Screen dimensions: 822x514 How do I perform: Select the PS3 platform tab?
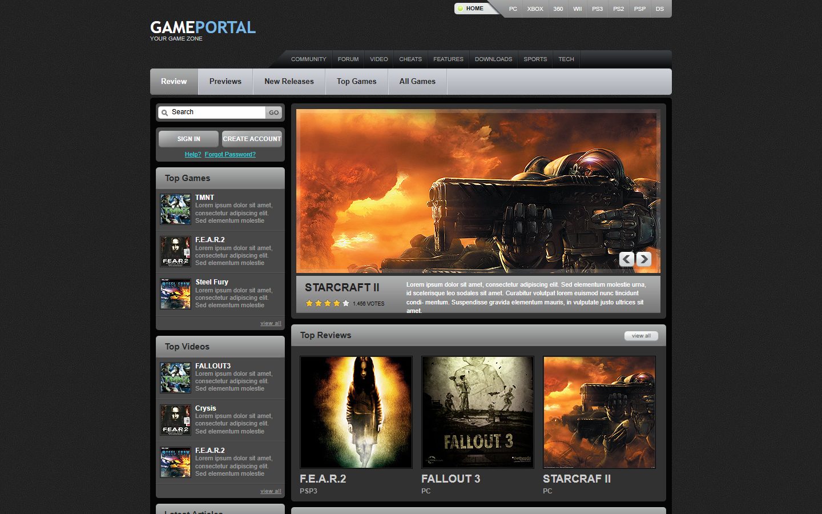click(x=598, y=9)
